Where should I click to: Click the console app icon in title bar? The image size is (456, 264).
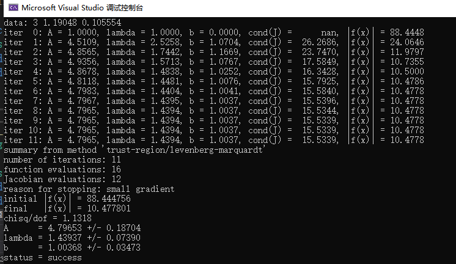click(13, 7)
